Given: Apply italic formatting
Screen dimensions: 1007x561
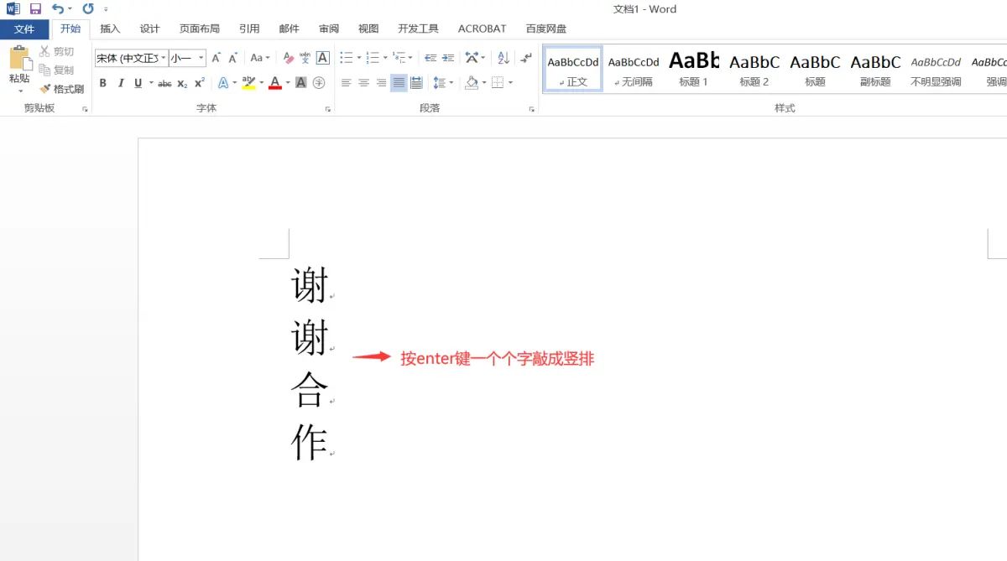Looking at the screenshot, I should coord(121,83).
